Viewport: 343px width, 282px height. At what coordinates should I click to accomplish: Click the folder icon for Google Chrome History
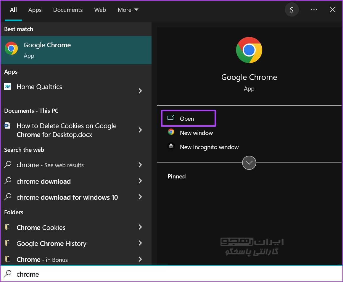coord(7,243)
